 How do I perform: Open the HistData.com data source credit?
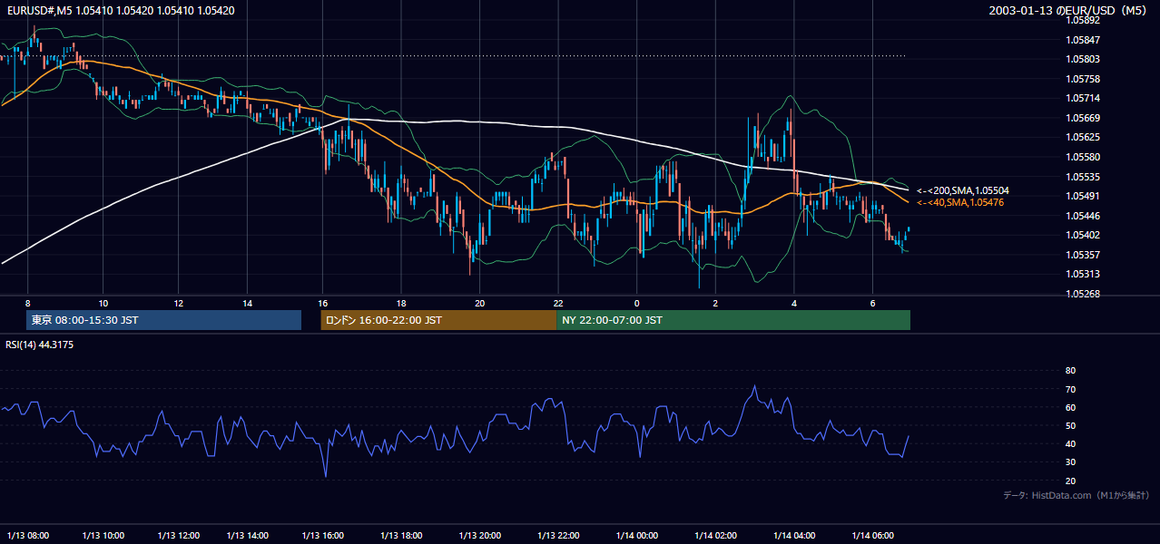[1076, 495]
